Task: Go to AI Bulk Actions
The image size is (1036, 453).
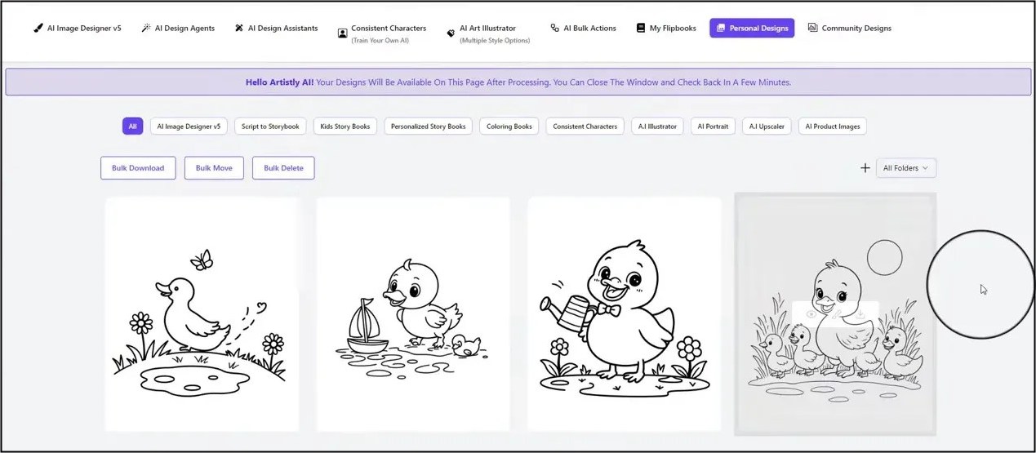Action: click(x=583, y=28)
